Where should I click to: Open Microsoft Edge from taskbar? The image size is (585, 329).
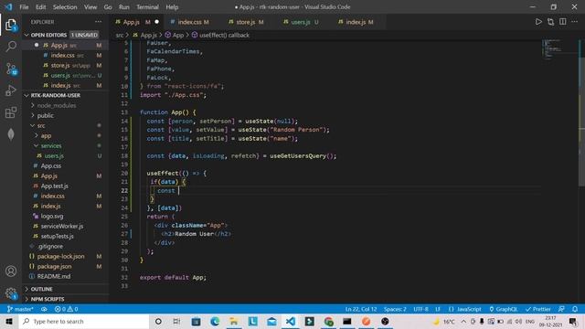tap(215, 322)
